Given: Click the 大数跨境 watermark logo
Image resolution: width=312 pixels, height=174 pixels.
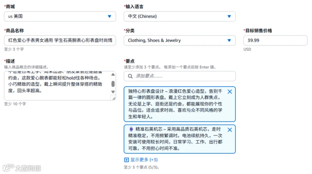Looking at the screenshot, I should 22,168.
